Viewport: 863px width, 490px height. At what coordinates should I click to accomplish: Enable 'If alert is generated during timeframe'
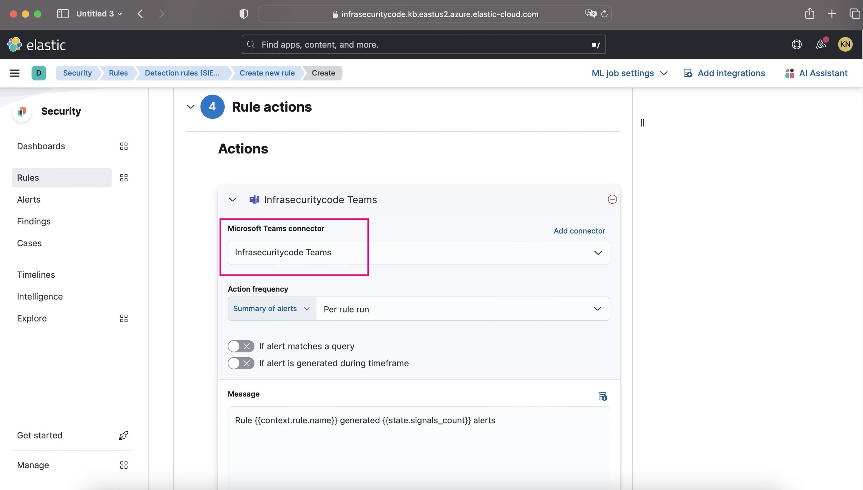pyautogui.click(x=241, y=363)
